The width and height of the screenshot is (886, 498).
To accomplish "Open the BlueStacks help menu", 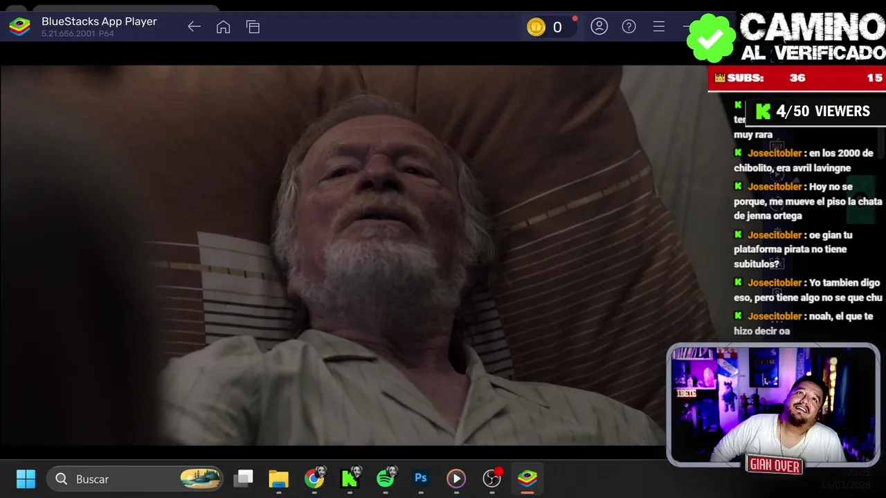I will [x=629, y=27].
